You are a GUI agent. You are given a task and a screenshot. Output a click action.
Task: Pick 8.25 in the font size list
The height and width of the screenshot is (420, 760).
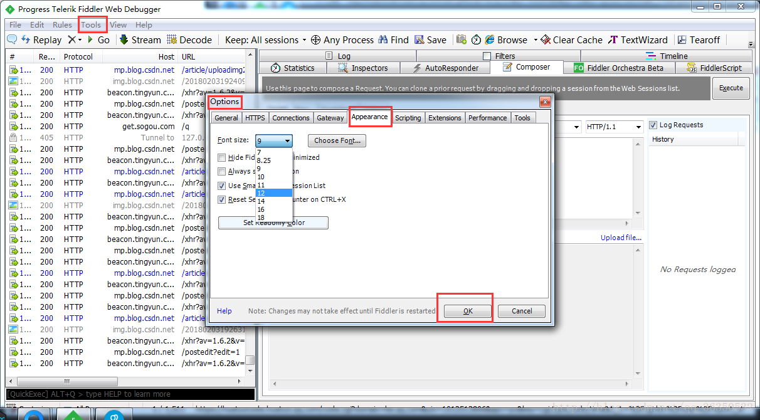click(x=274, y=160)
